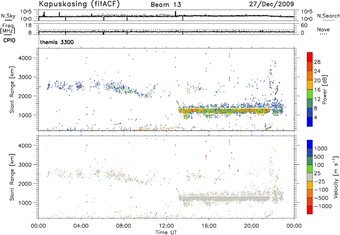Click the 100 tick on Velocity colorbar

pyautogui.click(x=319, y=165)
